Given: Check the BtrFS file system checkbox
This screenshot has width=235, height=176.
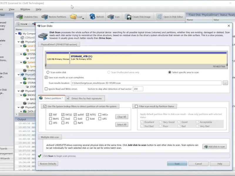Looking at the screenshot, I should point(51,119).
